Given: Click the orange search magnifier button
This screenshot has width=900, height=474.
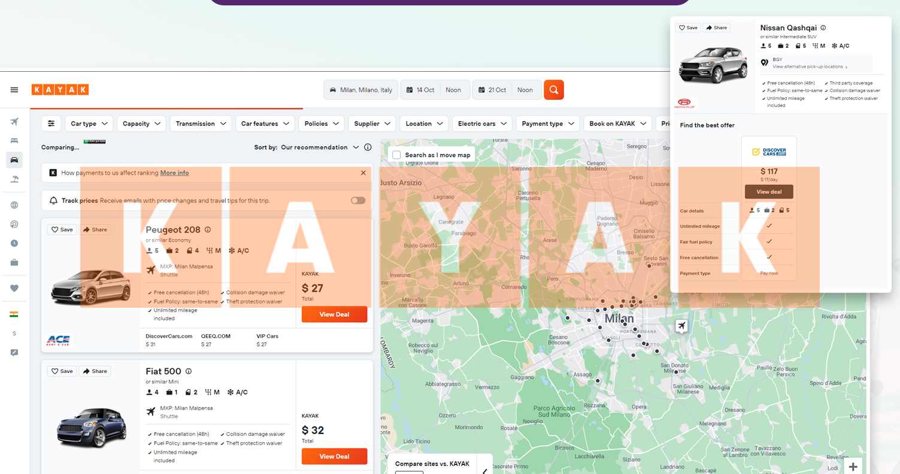Looking at the screenshot, I should tap(554, 90).
